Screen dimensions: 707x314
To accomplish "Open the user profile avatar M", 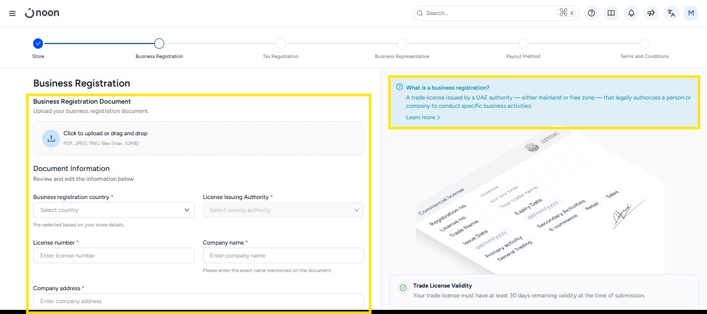I will point(691,13).
